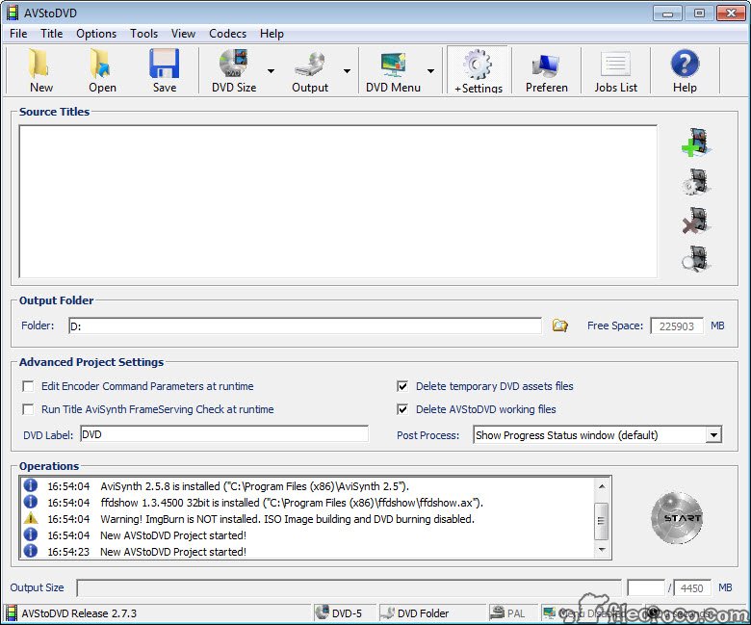This screenshot has height=625, width=751.
Task: Open the Tools menu
Action: click(143, 34)
